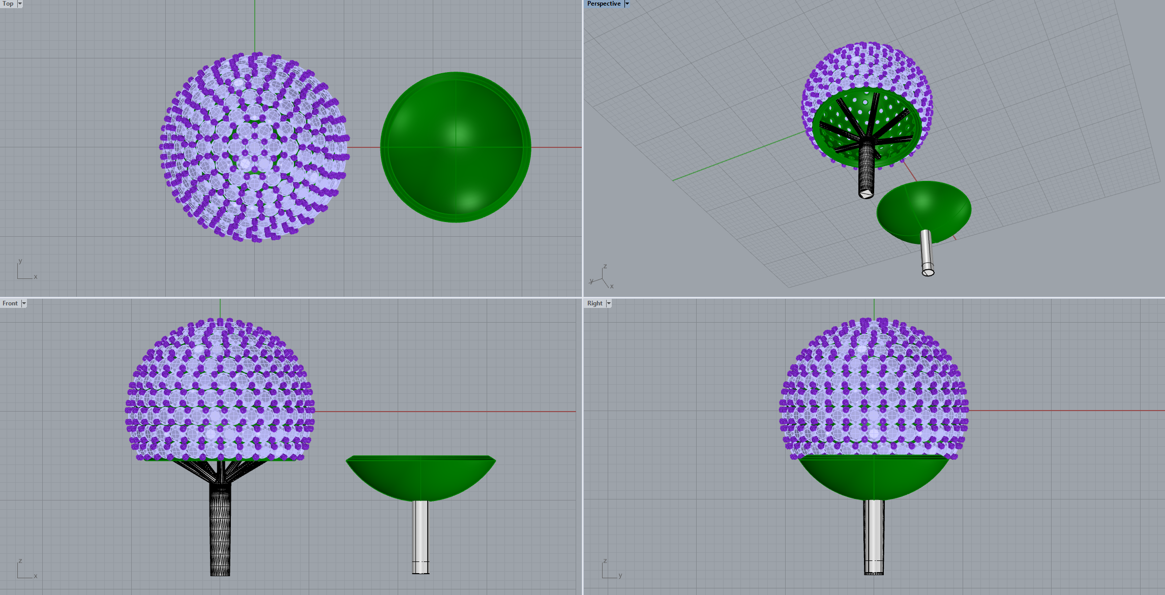This screenshot has height=595, width=1165.
Task: Select the green bowl in Front viewport
Action: (x=421, y=475)
